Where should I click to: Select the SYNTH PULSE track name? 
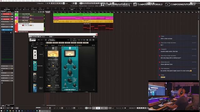pos(26,17)
